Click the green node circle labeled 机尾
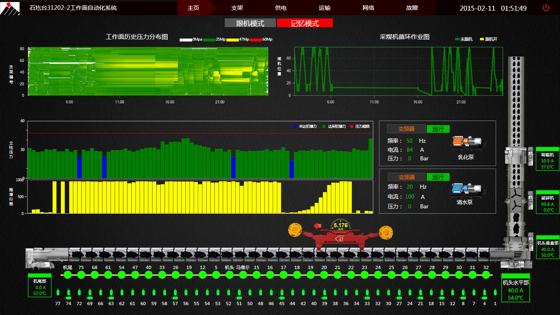 coord(68,275)
